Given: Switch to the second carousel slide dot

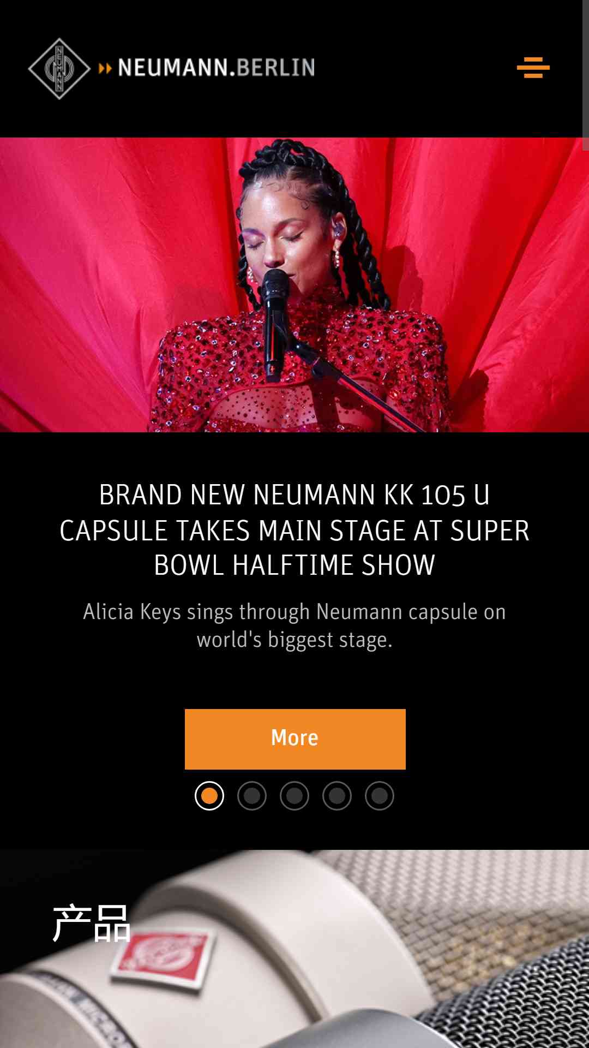Looking at the screenshot, I should click(252, 796).
